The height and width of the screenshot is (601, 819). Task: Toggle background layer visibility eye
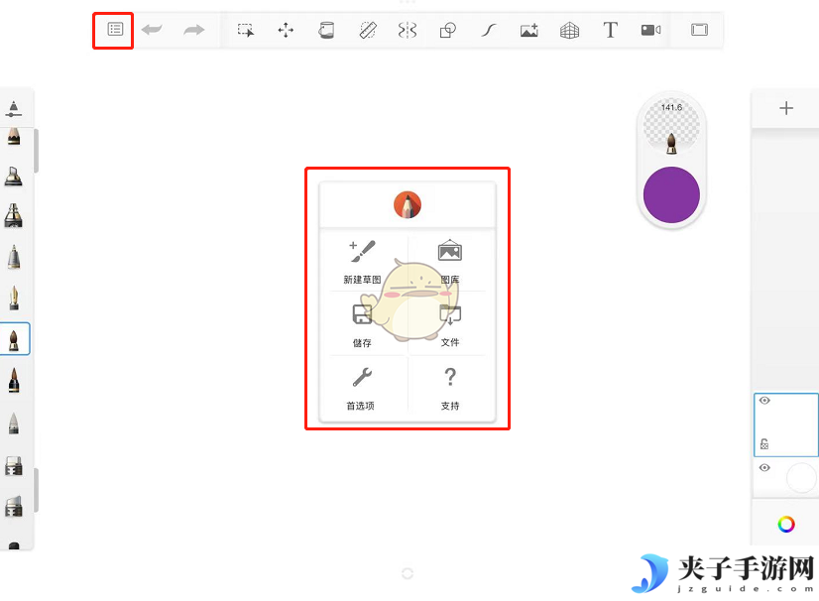pos(764,467)
